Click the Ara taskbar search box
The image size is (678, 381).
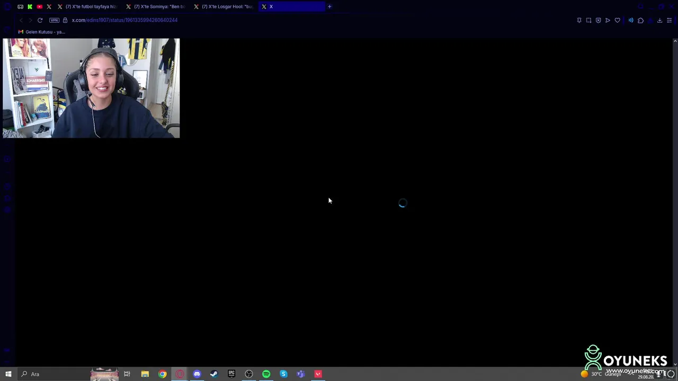click(x=53, y=374)
